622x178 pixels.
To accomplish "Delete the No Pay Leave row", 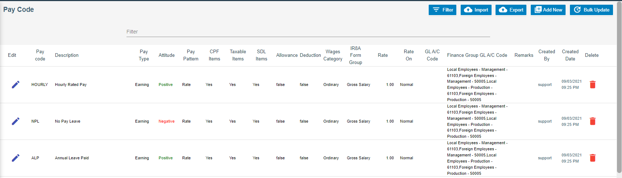I will (x=593, y=121).
